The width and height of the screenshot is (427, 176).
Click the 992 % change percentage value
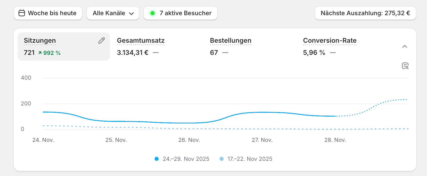click(52, 53)
